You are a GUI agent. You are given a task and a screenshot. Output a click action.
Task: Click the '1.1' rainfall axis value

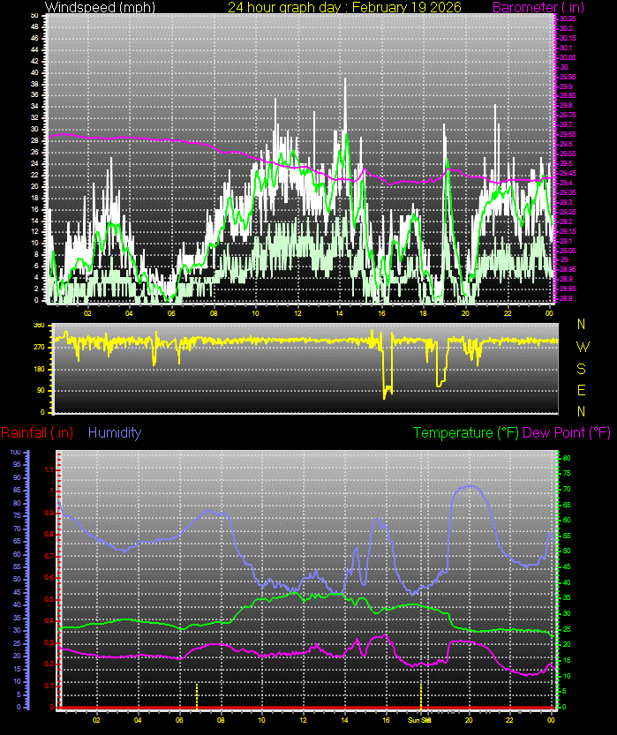[49, 469]
